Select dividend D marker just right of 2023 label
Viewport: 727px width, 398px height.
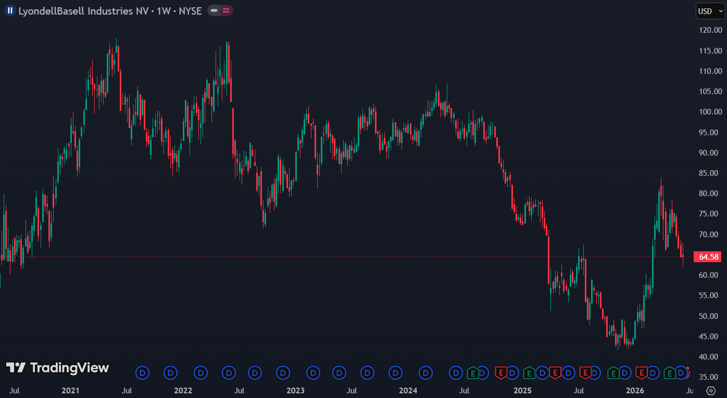(313, 373)
